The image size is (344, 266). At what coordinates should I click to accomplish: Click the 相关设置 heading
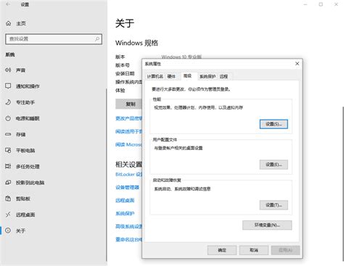pos(128,165)
